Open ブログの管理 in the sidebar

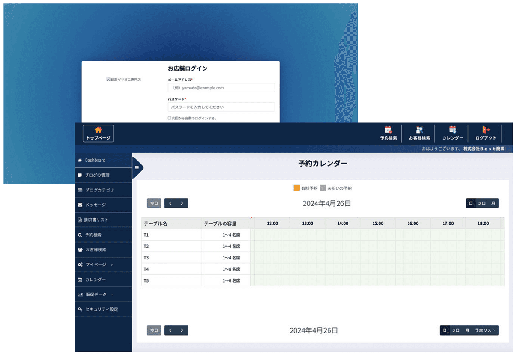97,175
